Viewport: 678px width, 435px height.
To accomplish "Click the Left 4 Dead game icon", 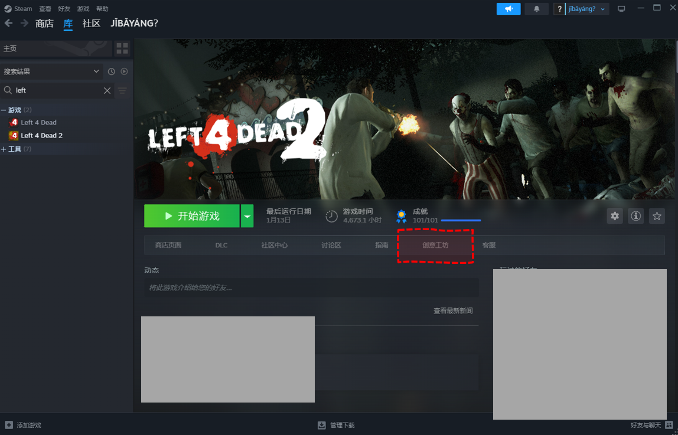I will click(x=14, y=122).
